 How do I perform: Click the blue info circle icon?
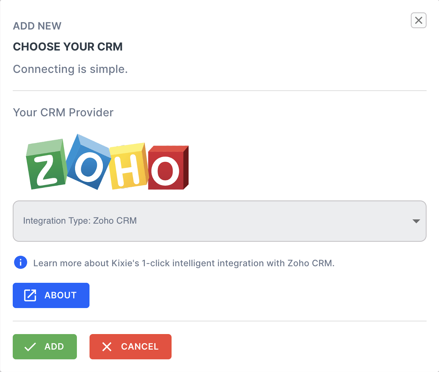21,262
